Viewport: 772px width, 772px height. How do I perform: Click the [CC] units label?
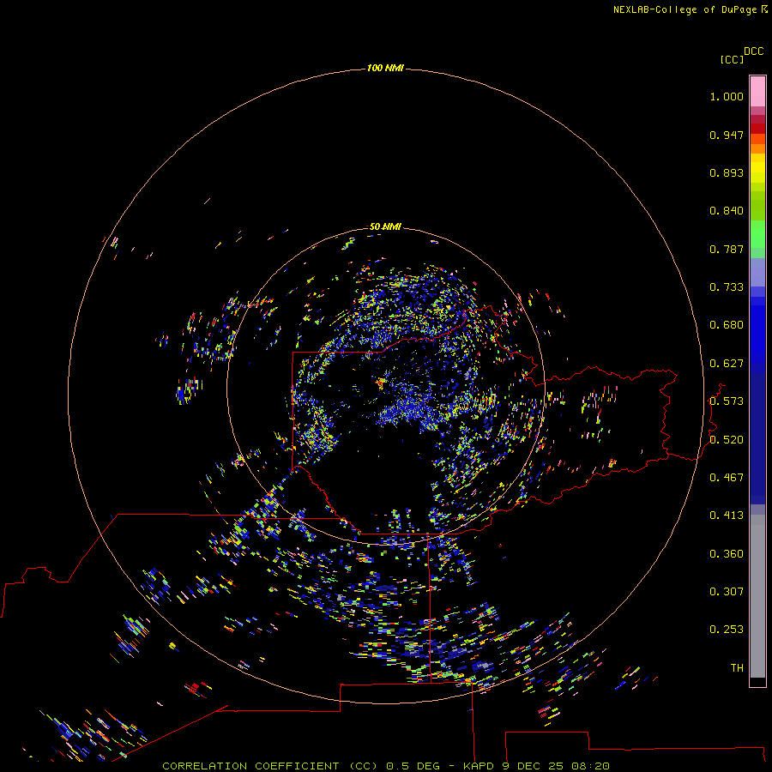coord(732,59)
